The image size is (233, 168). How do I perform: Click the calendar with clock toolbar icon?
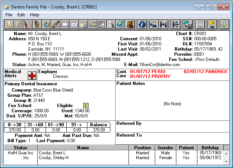point(83,24)
